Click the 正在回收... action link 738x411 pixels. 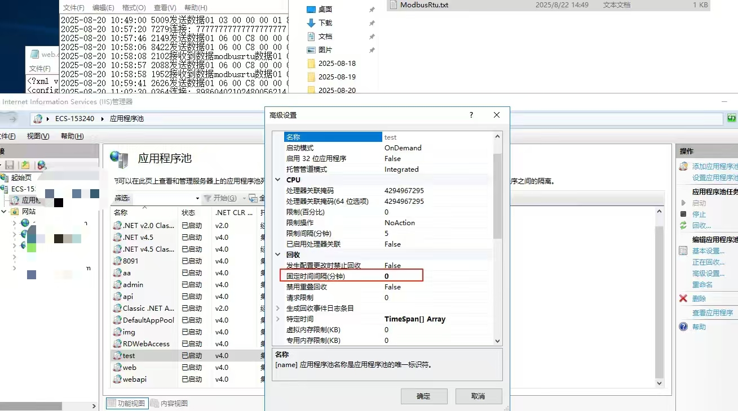coord(709,262)
